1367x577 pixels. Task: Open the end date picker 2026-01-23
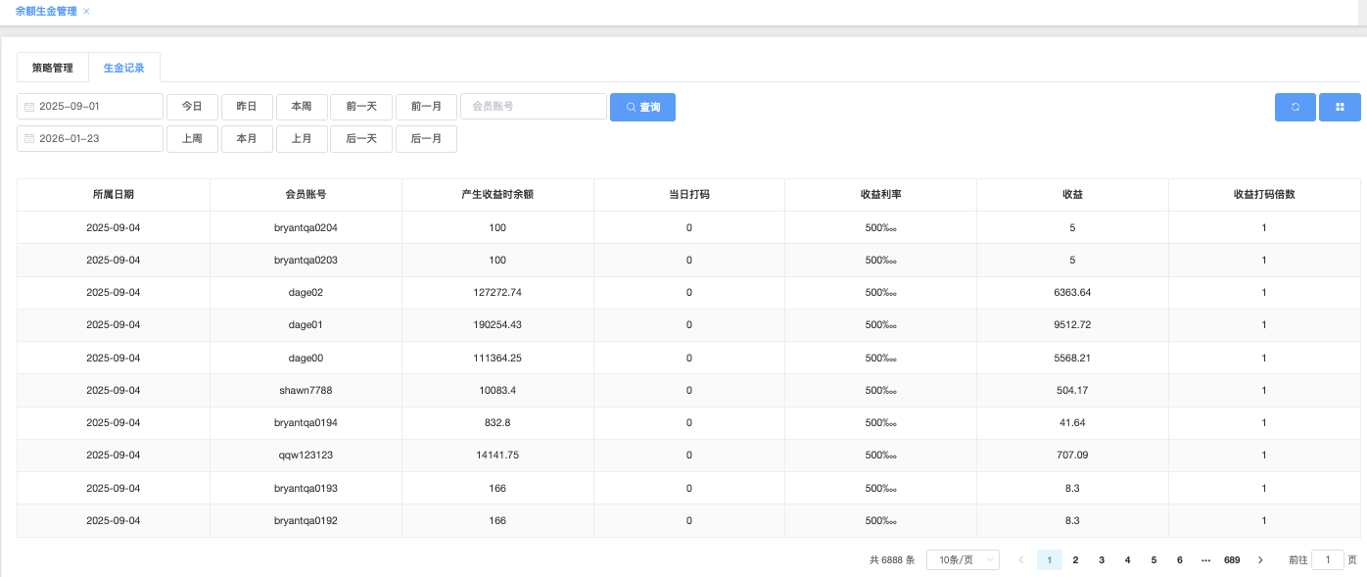coord(90,139)
